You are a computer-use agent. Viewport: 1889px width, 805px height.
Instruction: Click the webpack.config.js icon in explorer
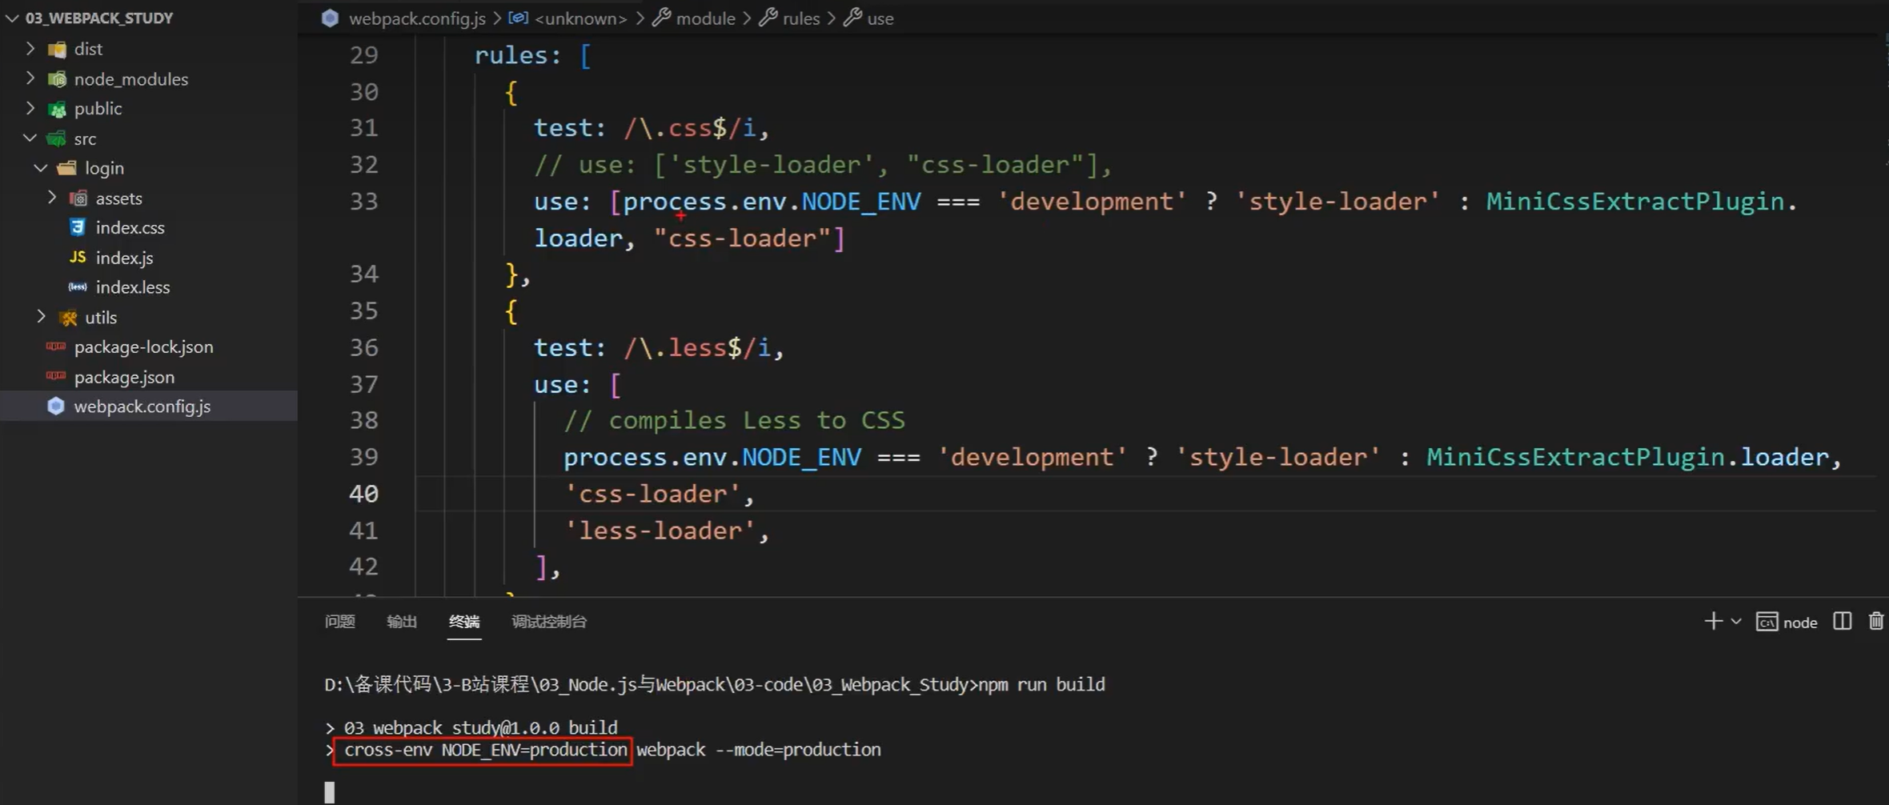pyautogui.click(x=55, y=407)
